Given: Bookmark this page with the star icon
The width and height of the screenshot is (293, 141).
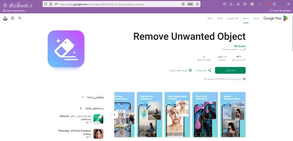Looking at the screenshot, I should pos(197,4).
